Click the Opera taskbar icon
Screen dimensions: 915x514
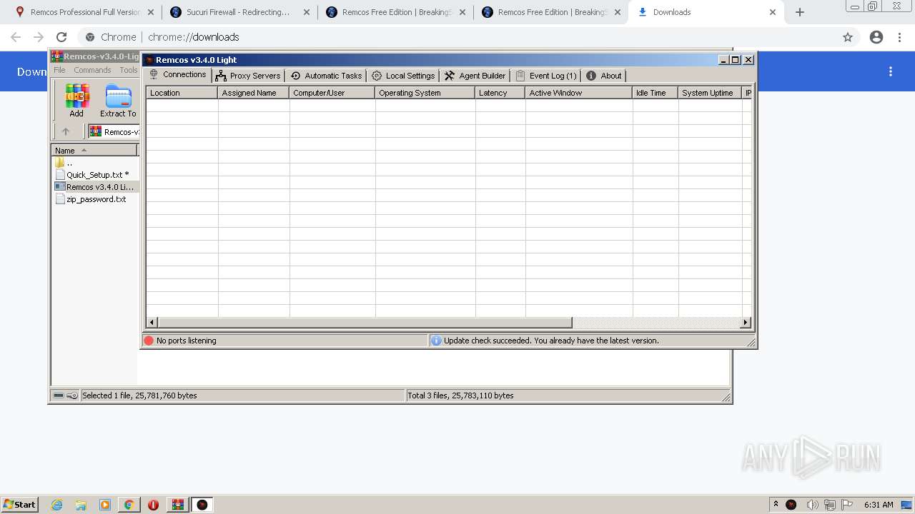click(153, 505)
